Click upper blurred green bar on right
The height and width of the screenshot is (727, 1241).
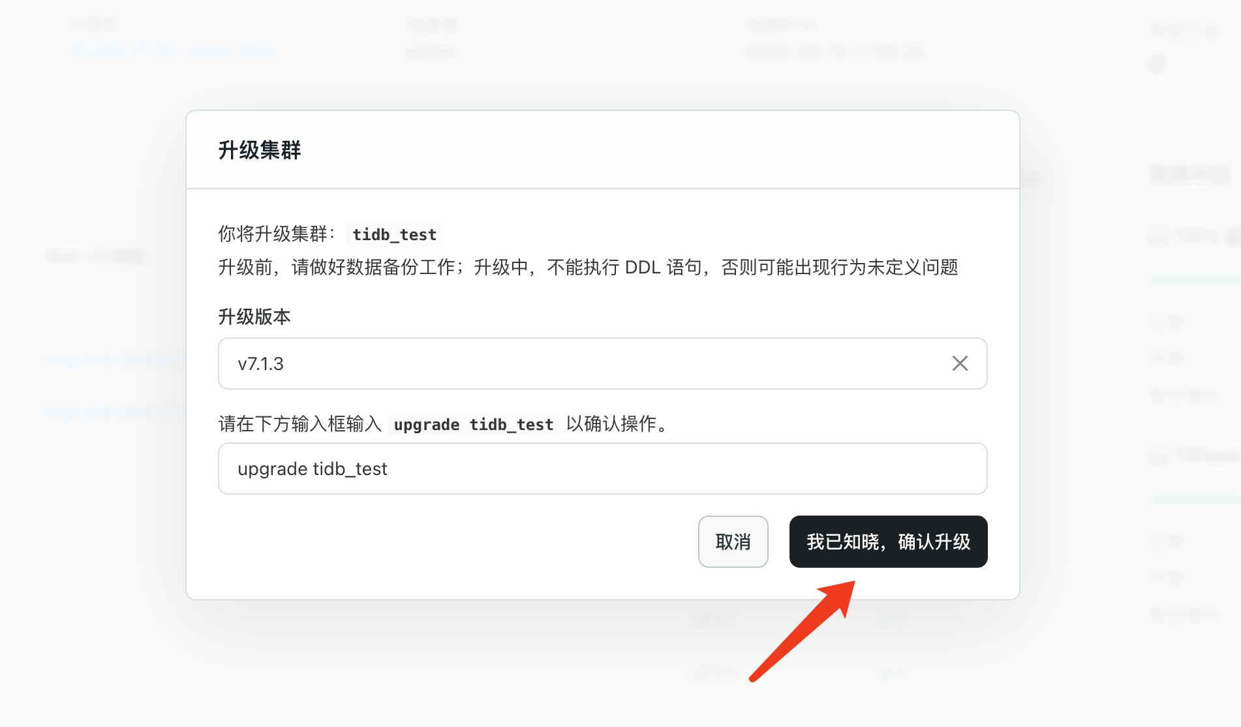tap(1194, 281)
